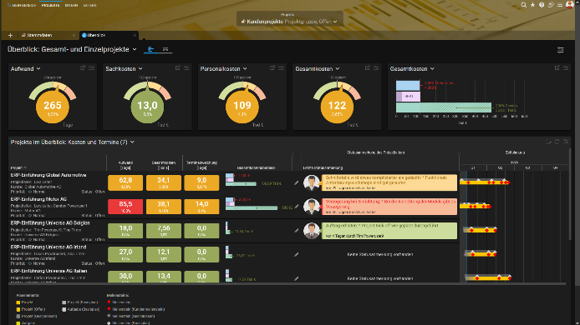580x325 pixels.
Task: Open the user avatar profile menu
Action: (x=570, y=4)
